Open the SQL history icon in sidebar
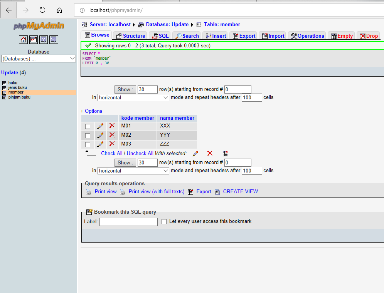The height and width of the screenshot is (293, 384). pos(54,39)
